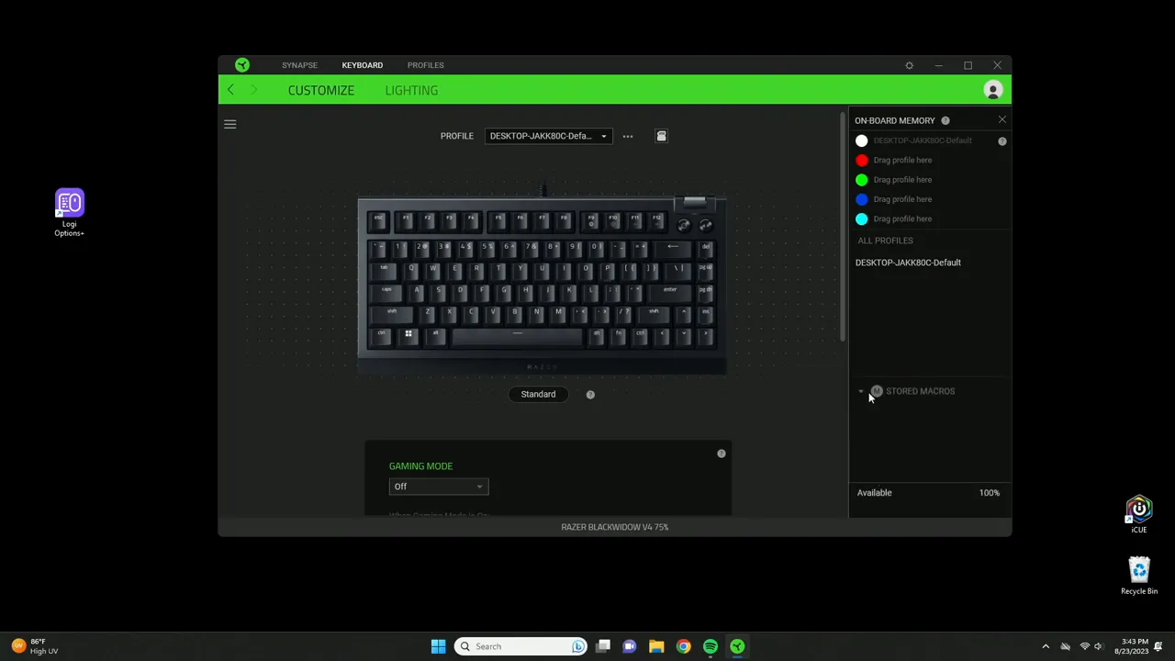Click RAZER BLACKWIDOW V4 75% device label
The image size is (1175, 661).
pos(615,527)
